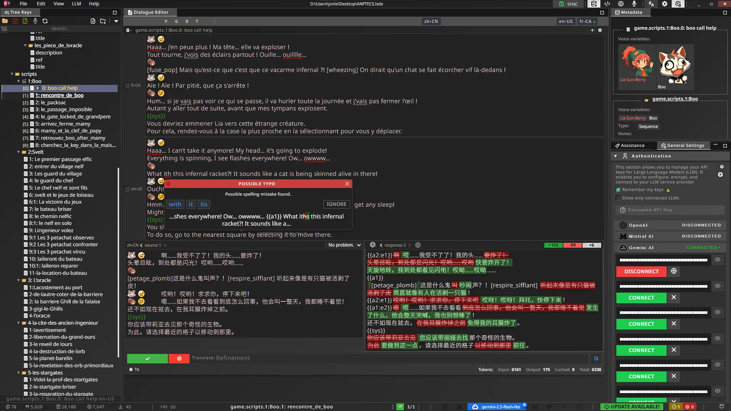Click the green approve translation bar

coord(147,358)
